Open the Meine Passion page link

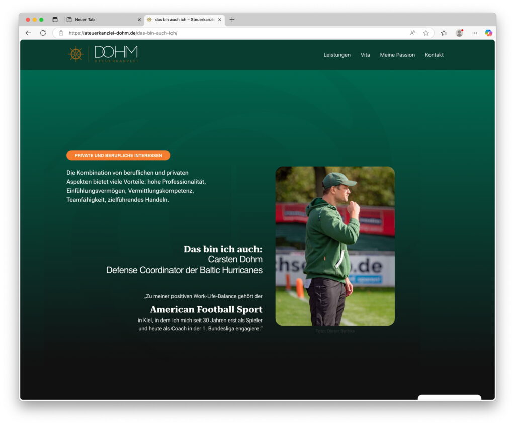397,55
